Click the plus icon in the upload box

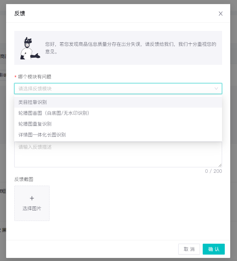[32, 198]
